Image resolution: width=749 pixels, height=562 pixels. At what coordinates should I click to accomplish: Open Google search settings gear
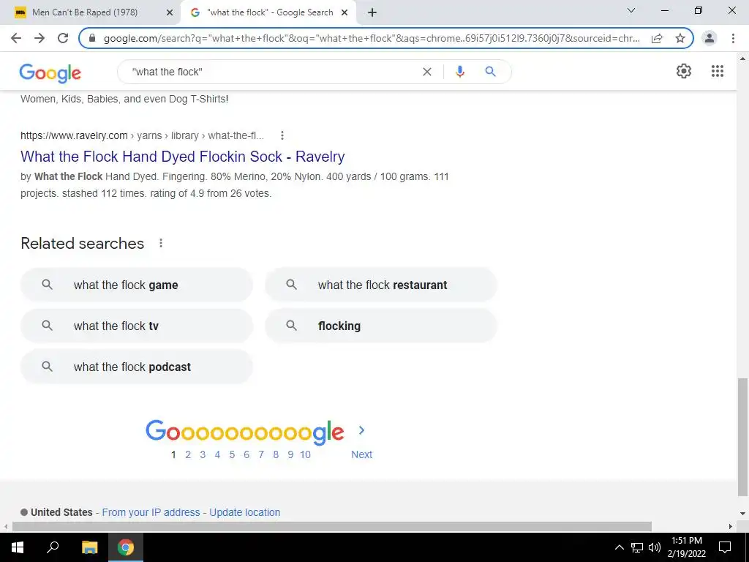pos(684,71)
